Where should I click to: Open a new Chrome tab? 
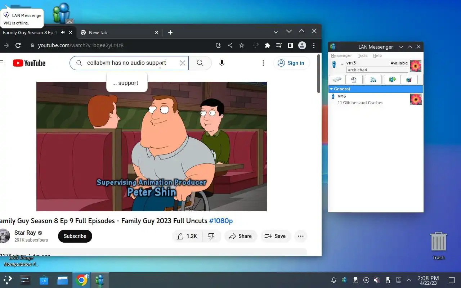coord(170,32)
